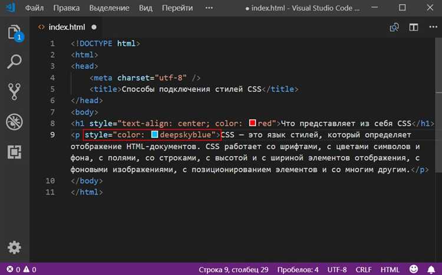Click the feedback smiley in status bar
Image resolution: width=442 pixels, height=275 pixels.
point(414,269)
